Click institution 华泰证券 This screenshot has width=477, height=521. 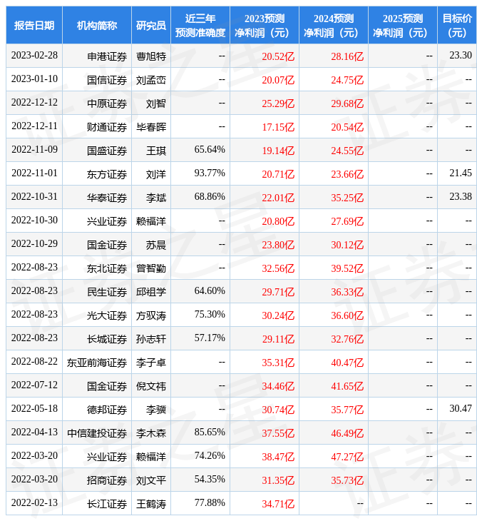[x=107, y=198]
